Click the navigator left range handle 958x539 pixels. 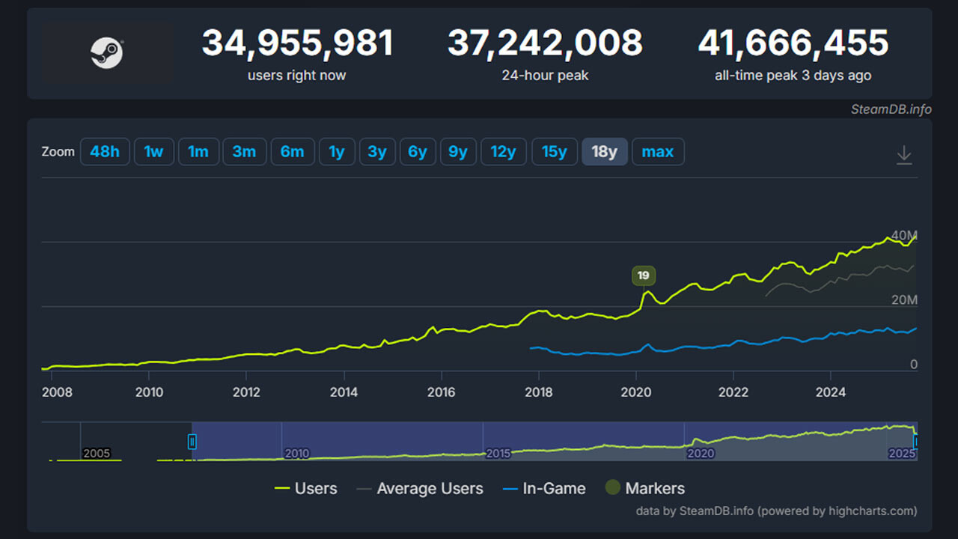point(192,442)
